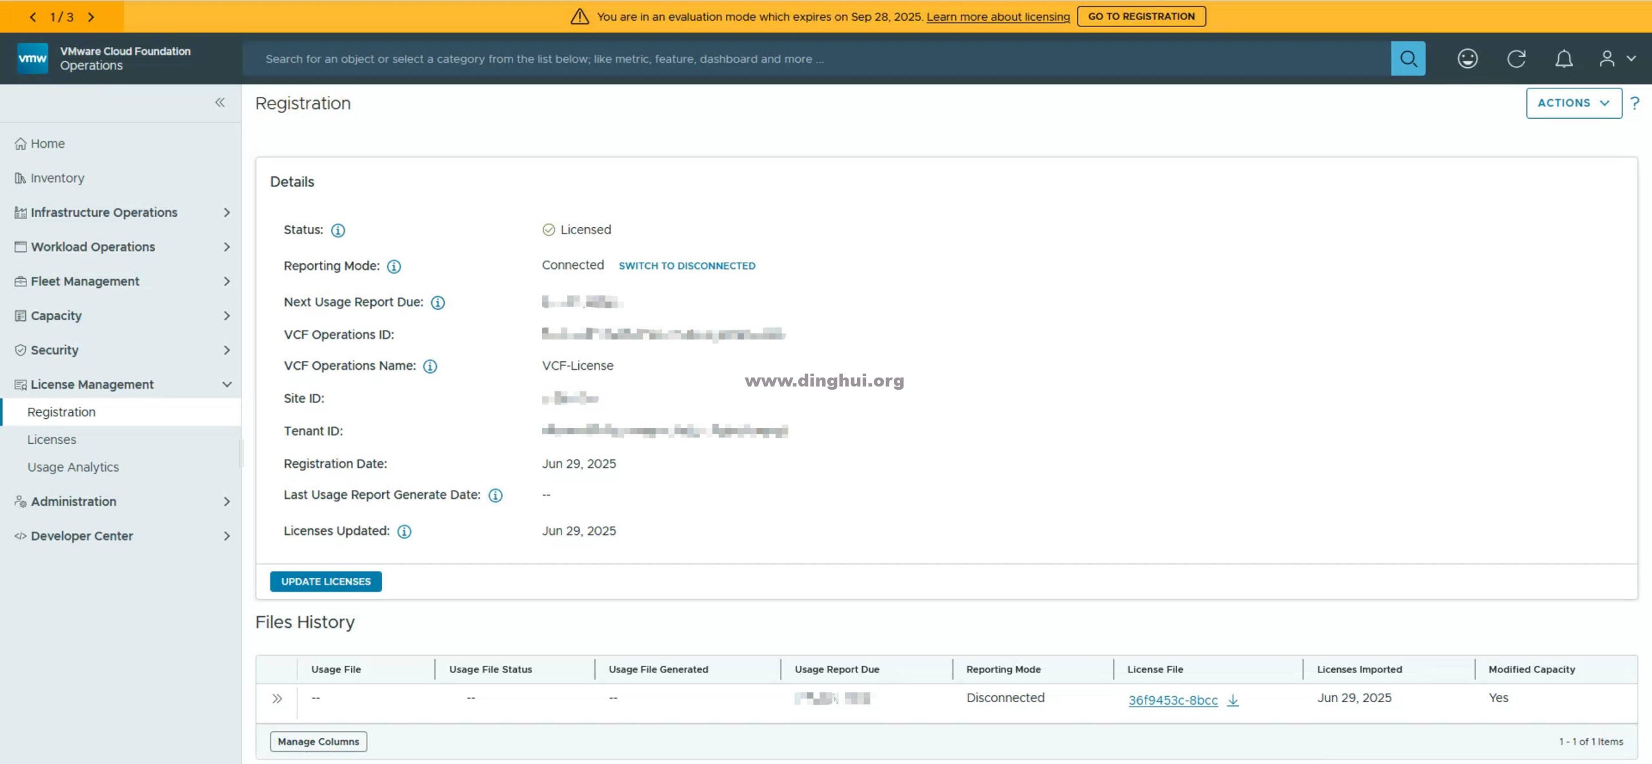Click the search magnifier button
This screenshot has width=1652, height=764.
[x=1407, y=59]
